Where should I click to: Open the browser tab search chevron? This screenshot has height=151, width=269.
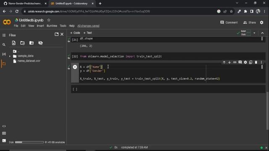click(237, 3)
